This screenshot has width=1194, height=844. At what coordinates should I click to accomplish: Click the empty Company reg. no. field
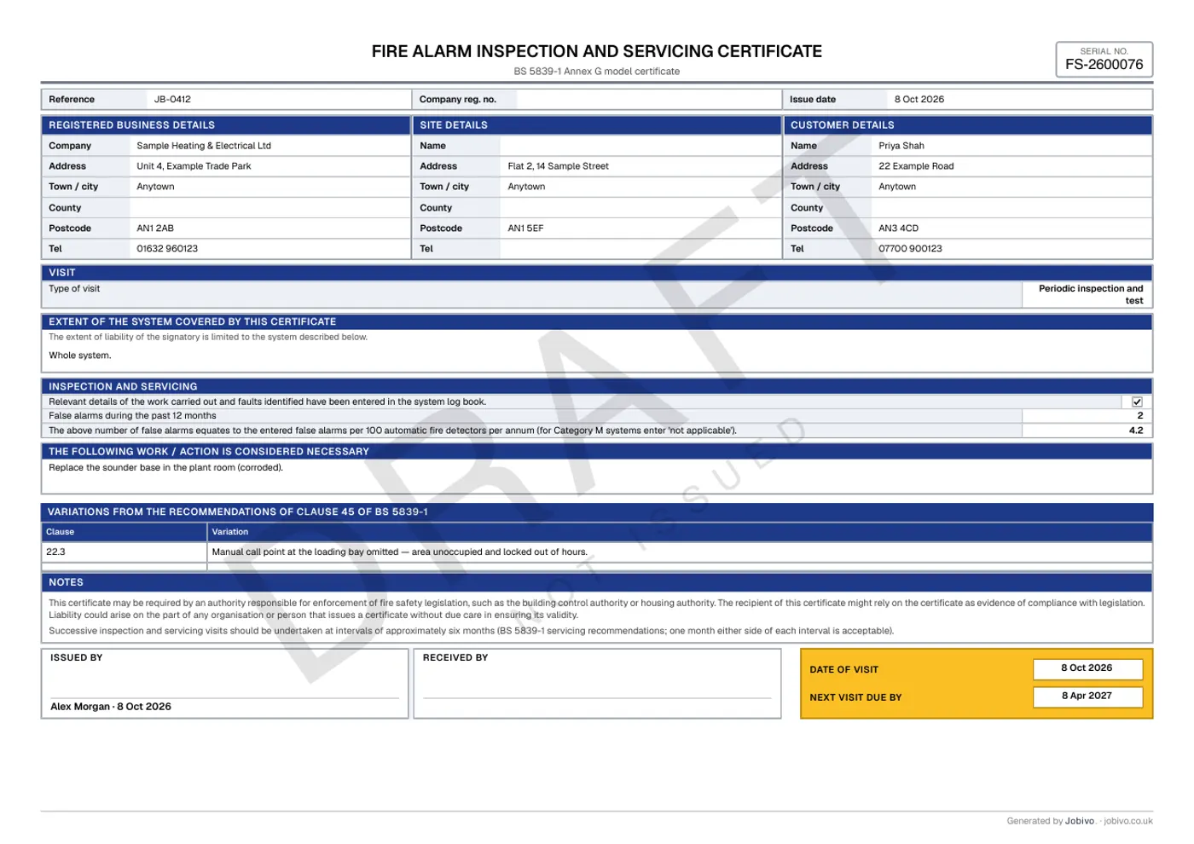(648, 99)
